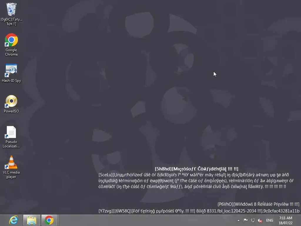This screenshot has width=301, height=226.
Task: Select the VLC media player shortcut
Action: (11, 167)
